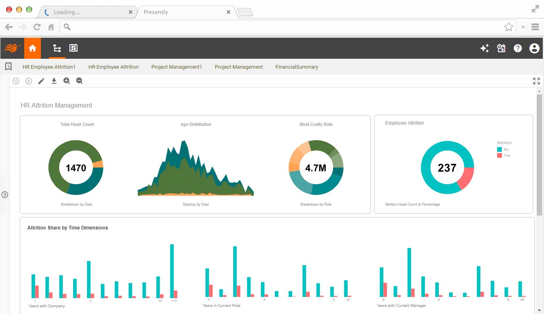Viewport: 544px width, 314px height.
Task: Click the sparkle AI assistant icon
Action: tap(484, 48)
